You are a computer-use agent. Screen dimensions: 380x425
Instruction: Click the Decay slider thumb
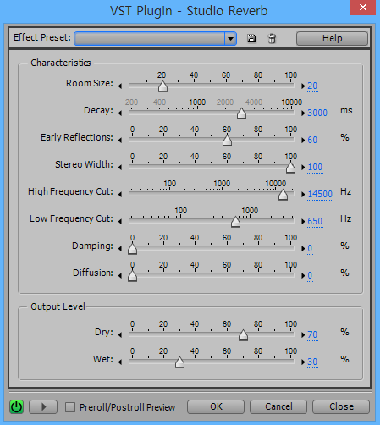(241, 113)
